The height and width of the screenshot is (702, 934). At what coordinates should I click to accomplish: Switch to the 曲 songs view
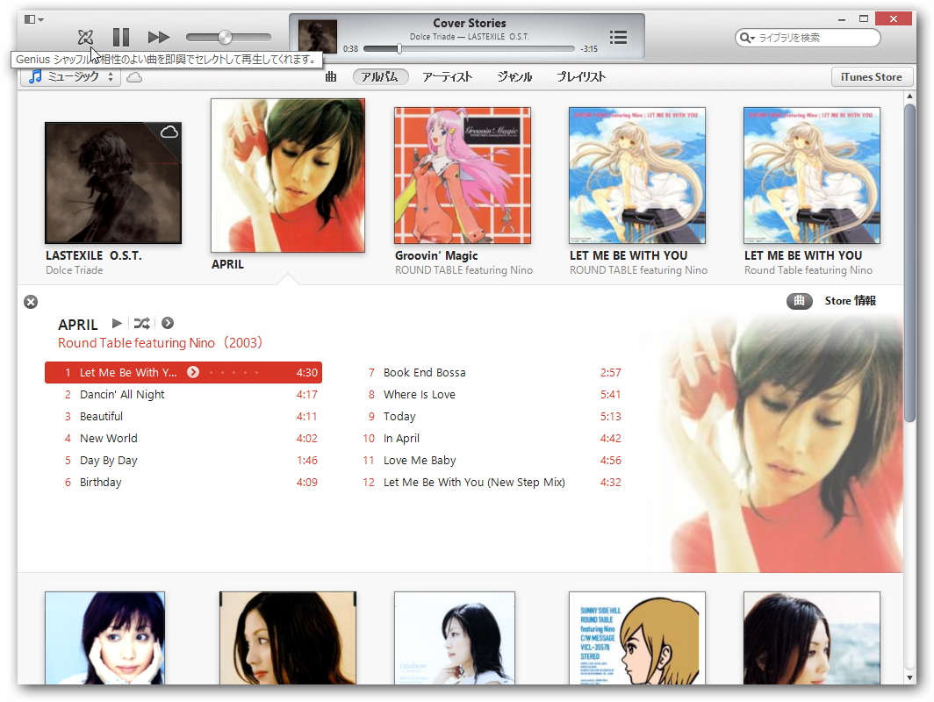(331, 77)
